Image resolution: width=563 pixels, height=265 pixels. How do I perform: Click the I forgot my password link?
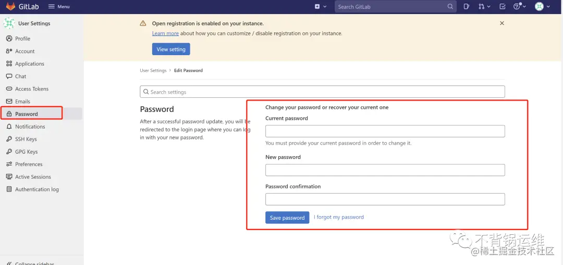(339, 217)
